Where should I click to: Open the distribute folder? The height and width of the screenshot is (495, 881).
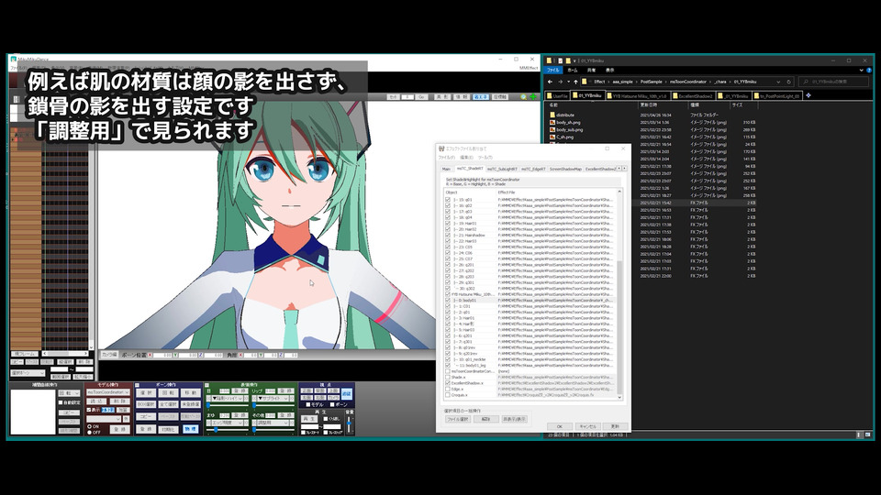tap(565, 115)
